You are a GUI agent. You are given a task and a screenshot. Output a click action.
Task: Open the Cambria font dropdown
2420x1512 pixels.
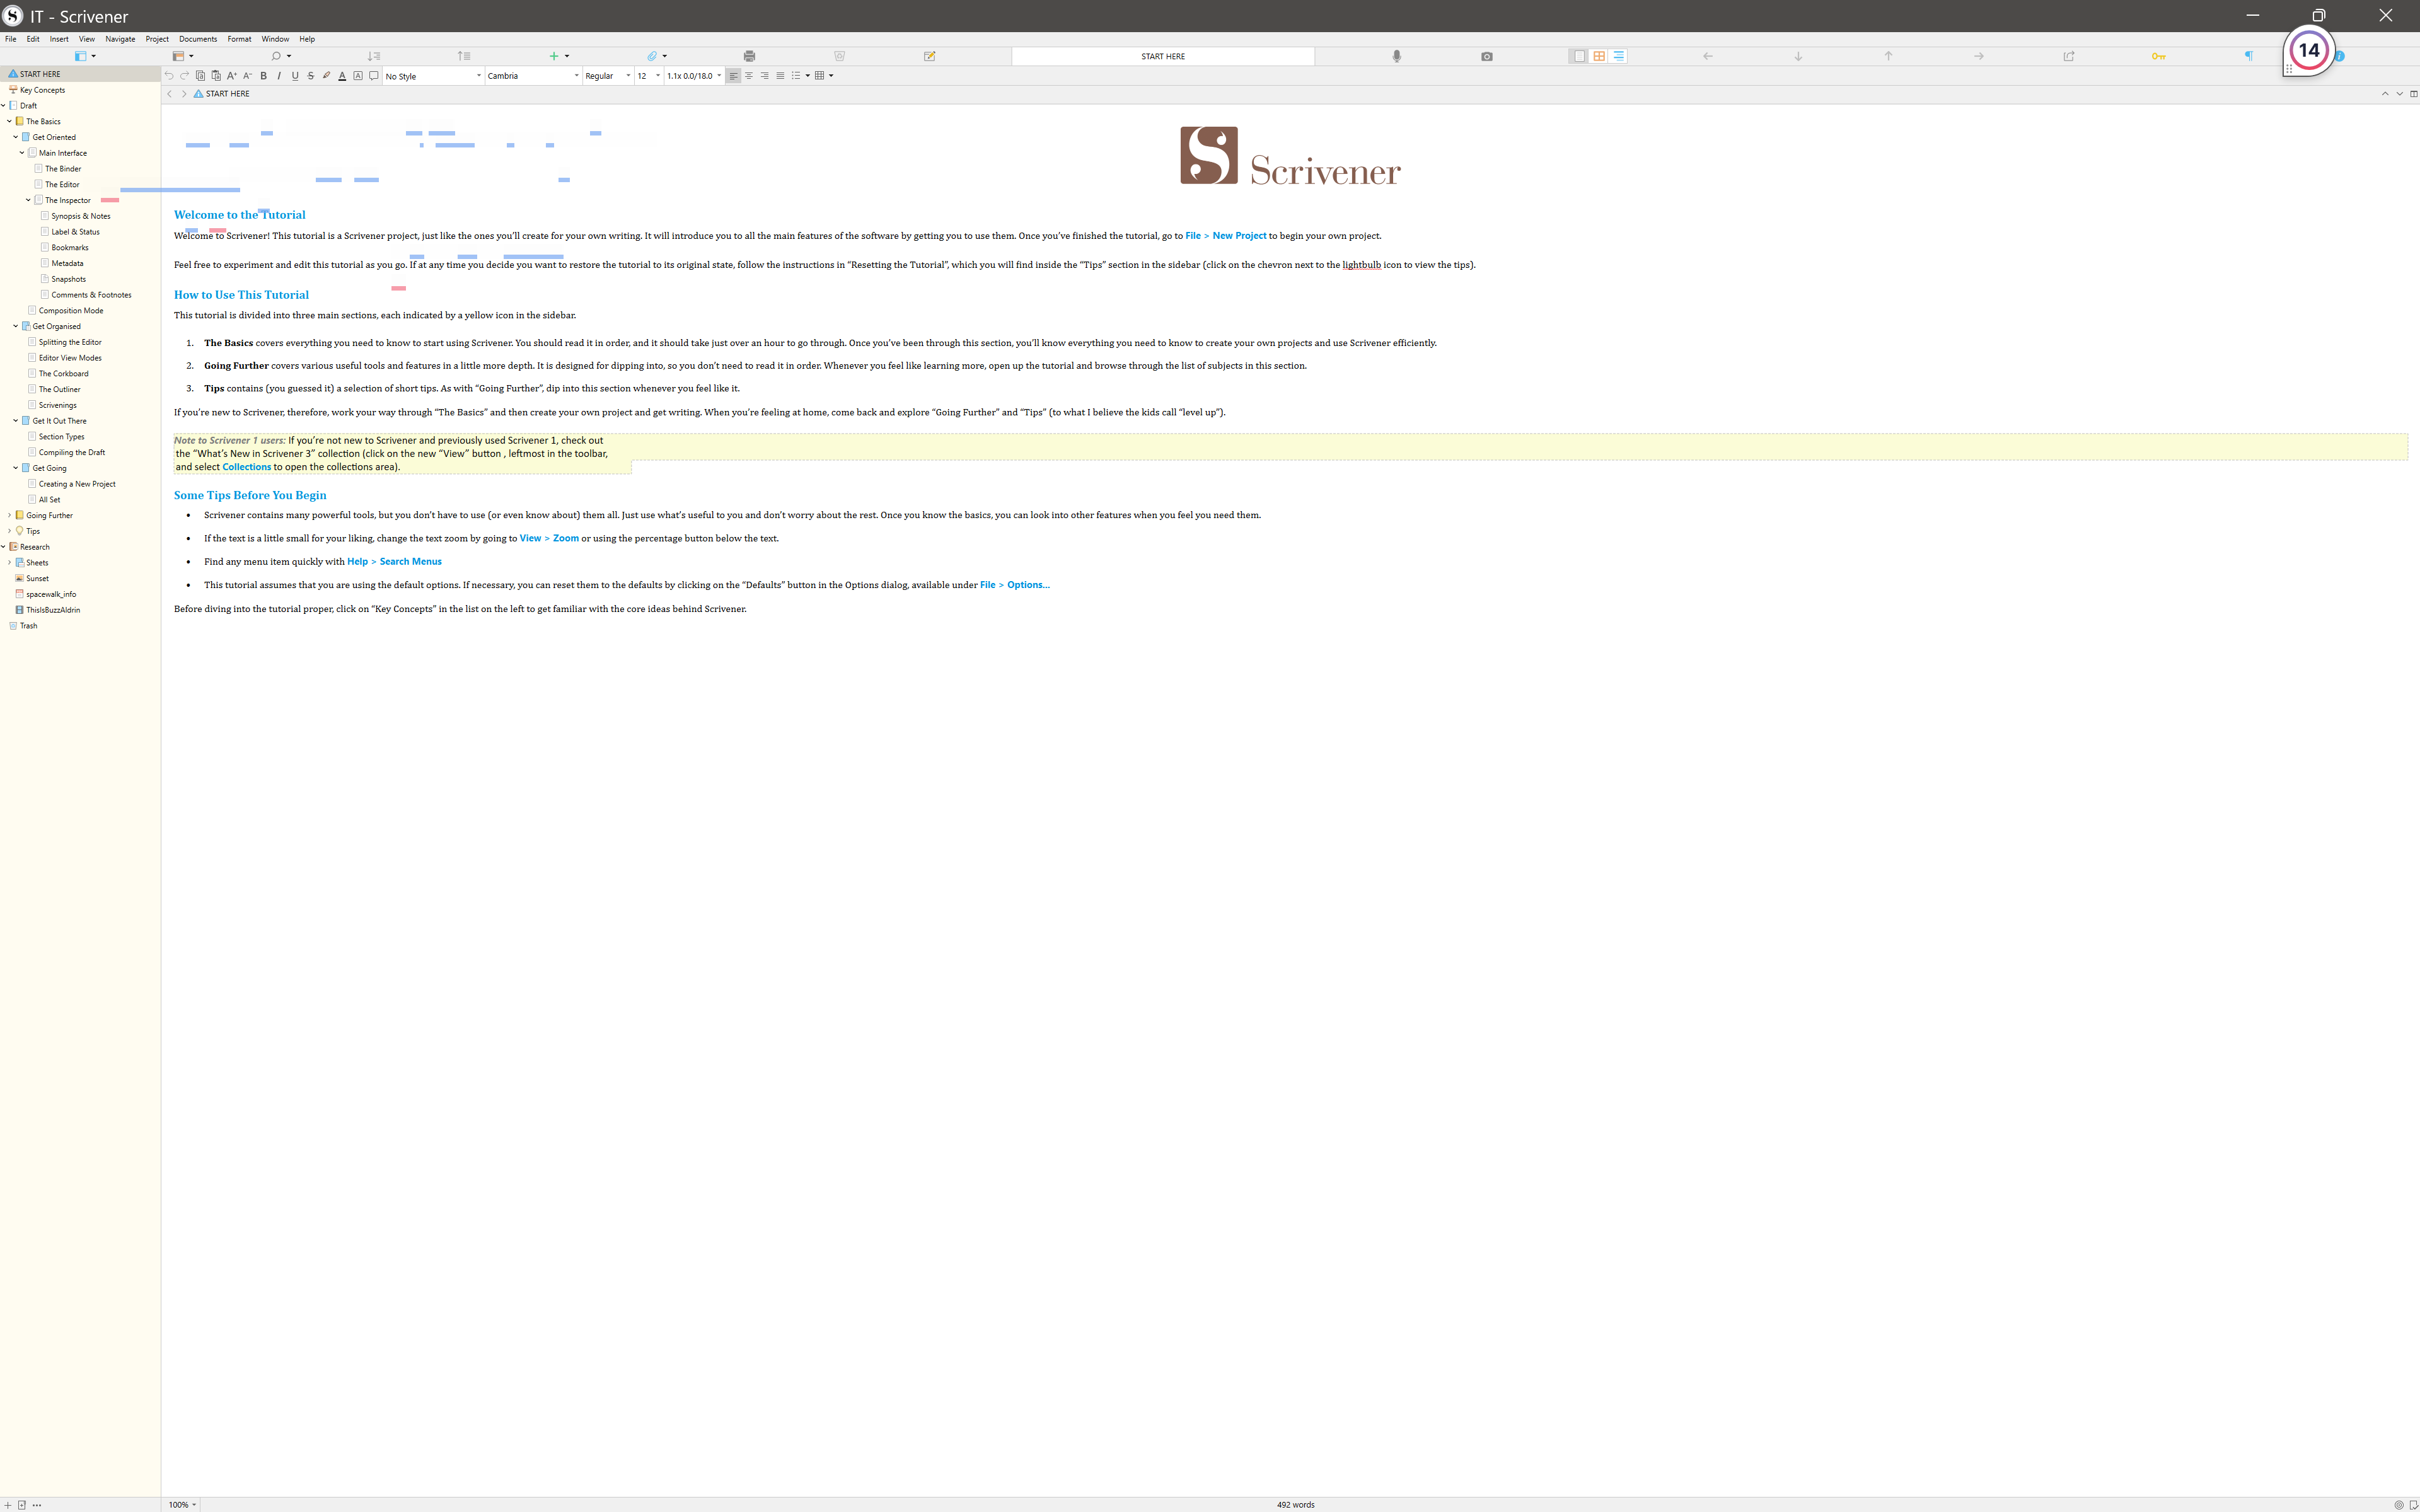click(533, 76)
